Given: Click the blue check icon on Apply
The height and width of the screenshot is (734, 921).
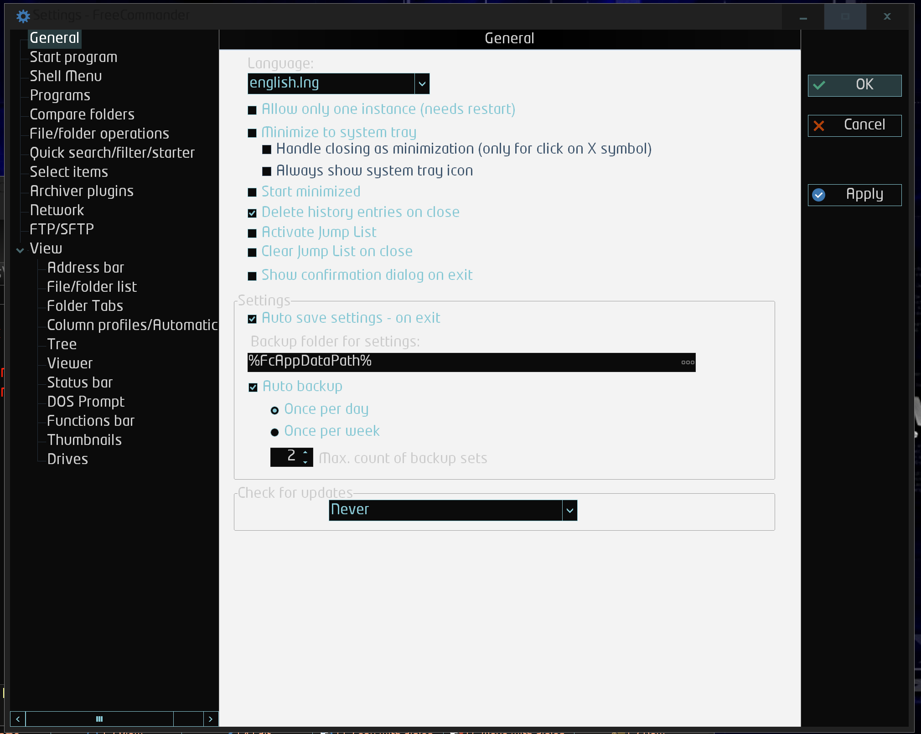Looking at the screenshot, I should click(x=819, y=195).
